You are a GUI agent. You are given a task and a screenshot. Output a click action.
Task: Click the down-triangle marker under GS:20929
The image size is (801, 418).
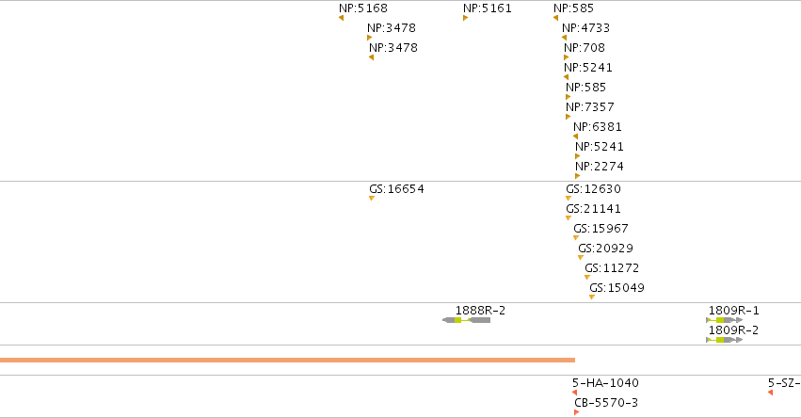point(581,258)
